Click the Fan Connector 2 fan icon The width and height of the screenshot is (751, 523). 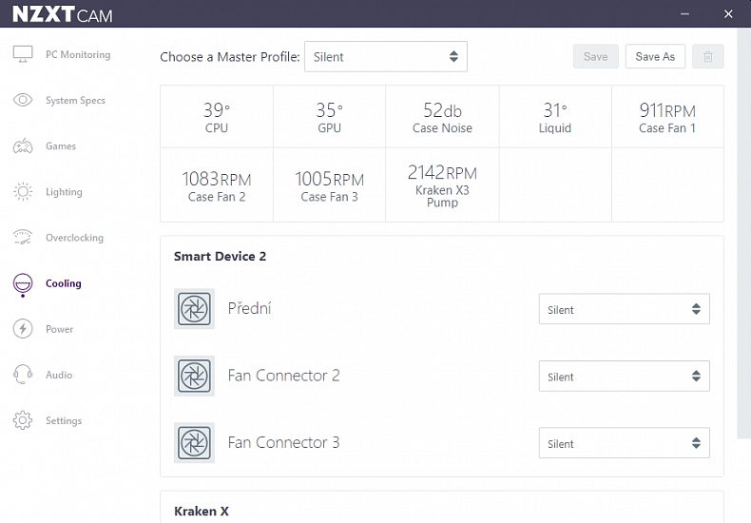coord(194,376)
